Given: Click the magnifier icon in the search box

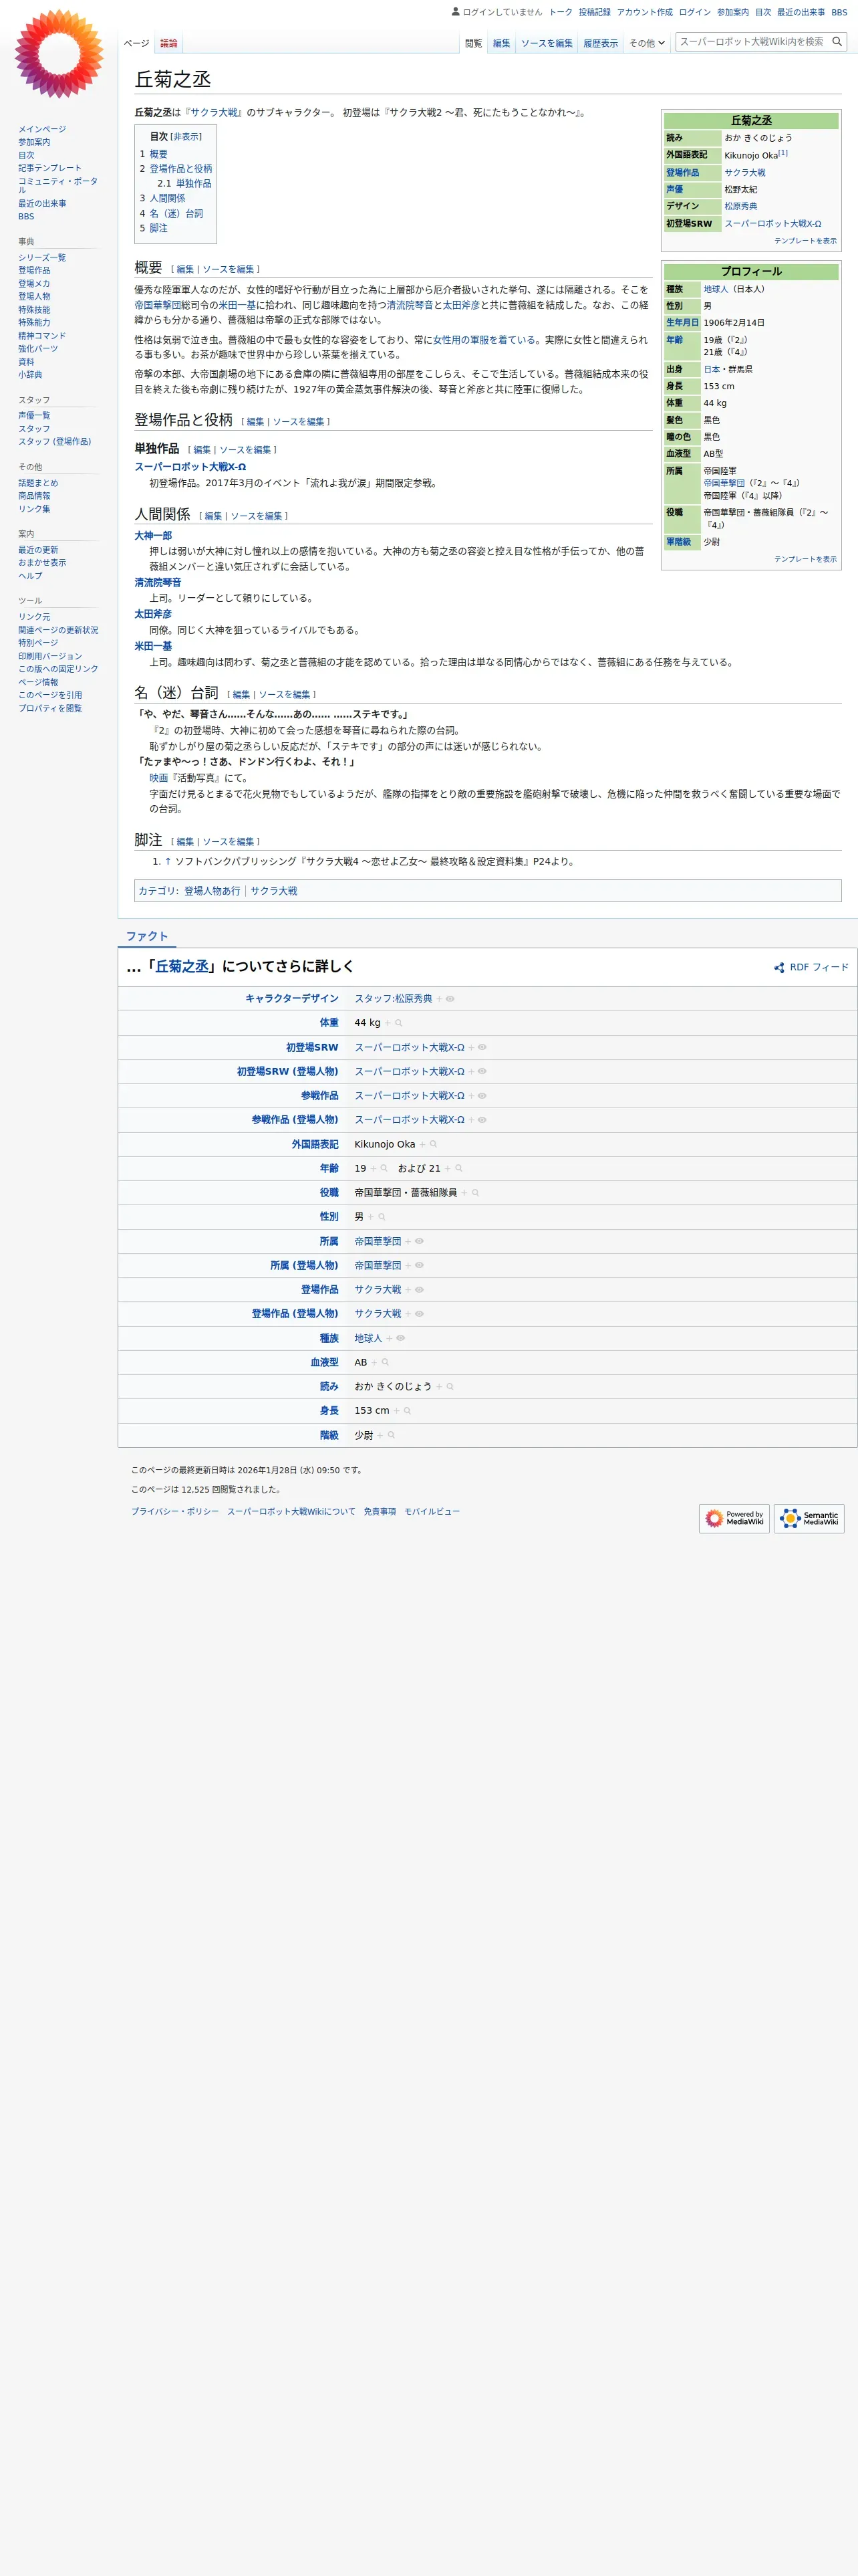Looking at the screenshot, I should (x=837, y=42).
